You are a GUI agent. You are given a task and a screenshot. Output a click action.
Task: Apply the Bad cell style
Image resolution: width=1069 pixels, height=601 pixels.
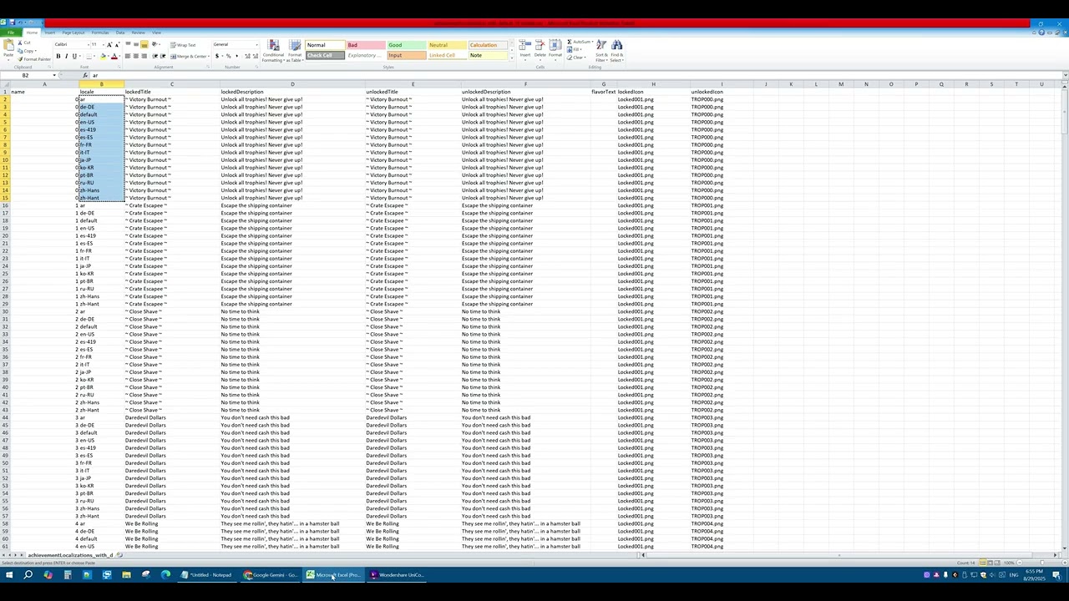click(366, 45)
